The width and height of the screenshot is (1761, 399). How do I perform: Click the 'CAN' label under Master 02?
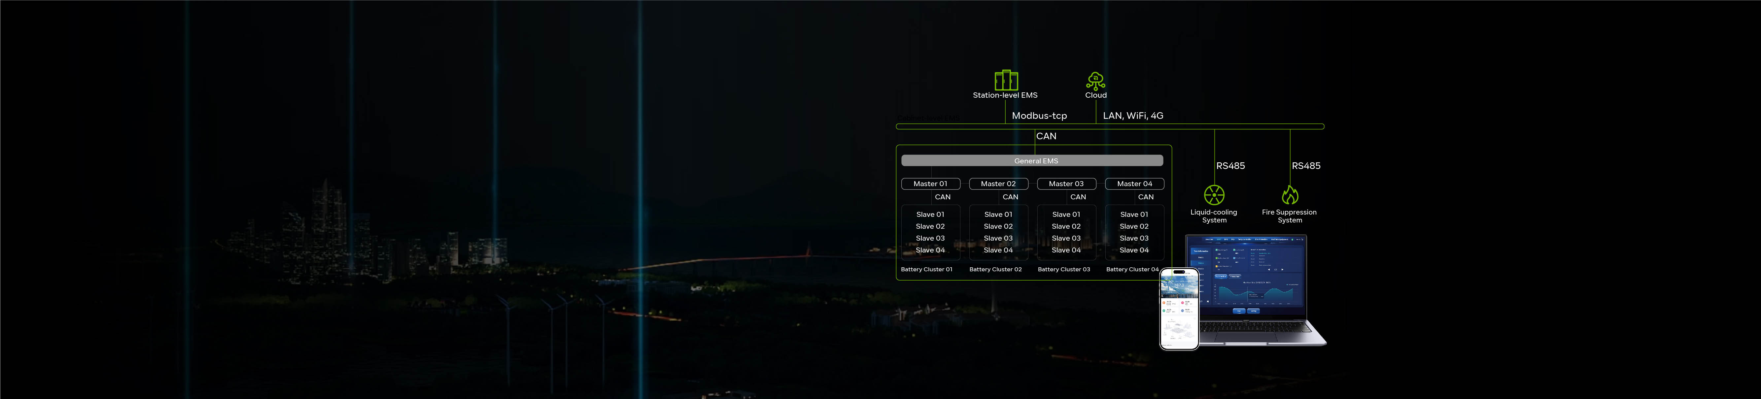click(1010, 197)
